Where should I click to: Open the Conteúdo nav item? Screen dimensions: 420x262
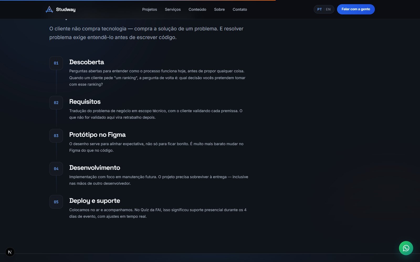[x=197, y=9]
